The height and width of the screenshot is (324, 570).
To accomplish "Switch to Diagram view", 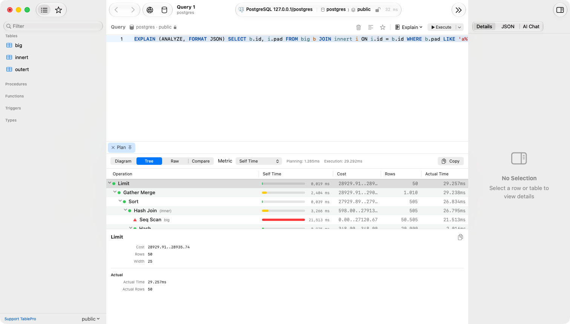I will pos(123,161).
